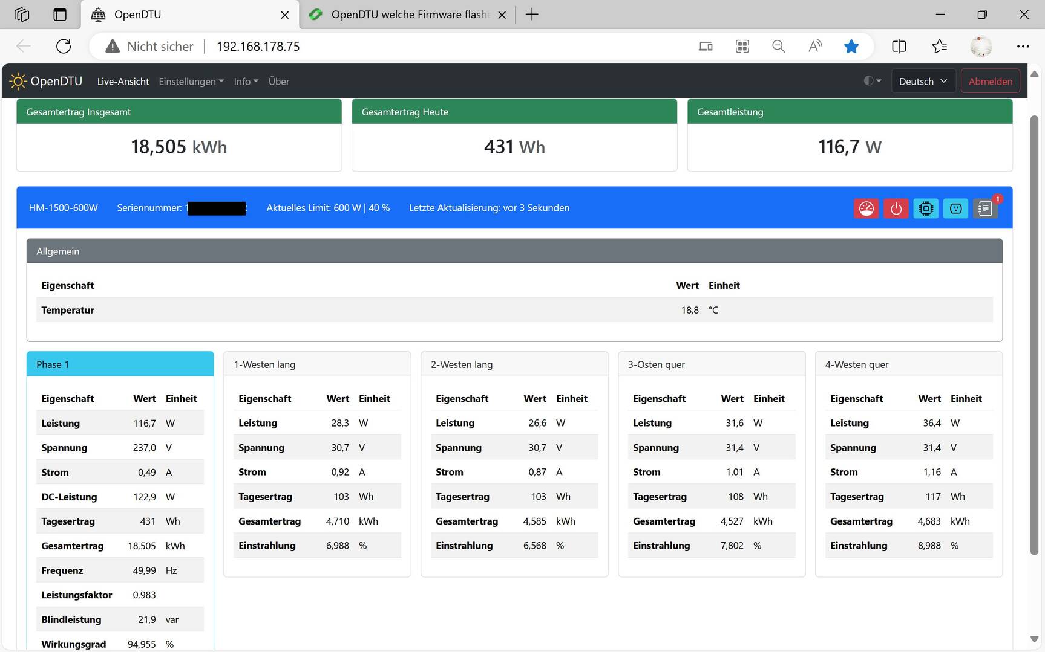Open the QR code / apps icon in address bar
Image resolution: width=1045 pixels, height=652 pixels.
point(742,47)
